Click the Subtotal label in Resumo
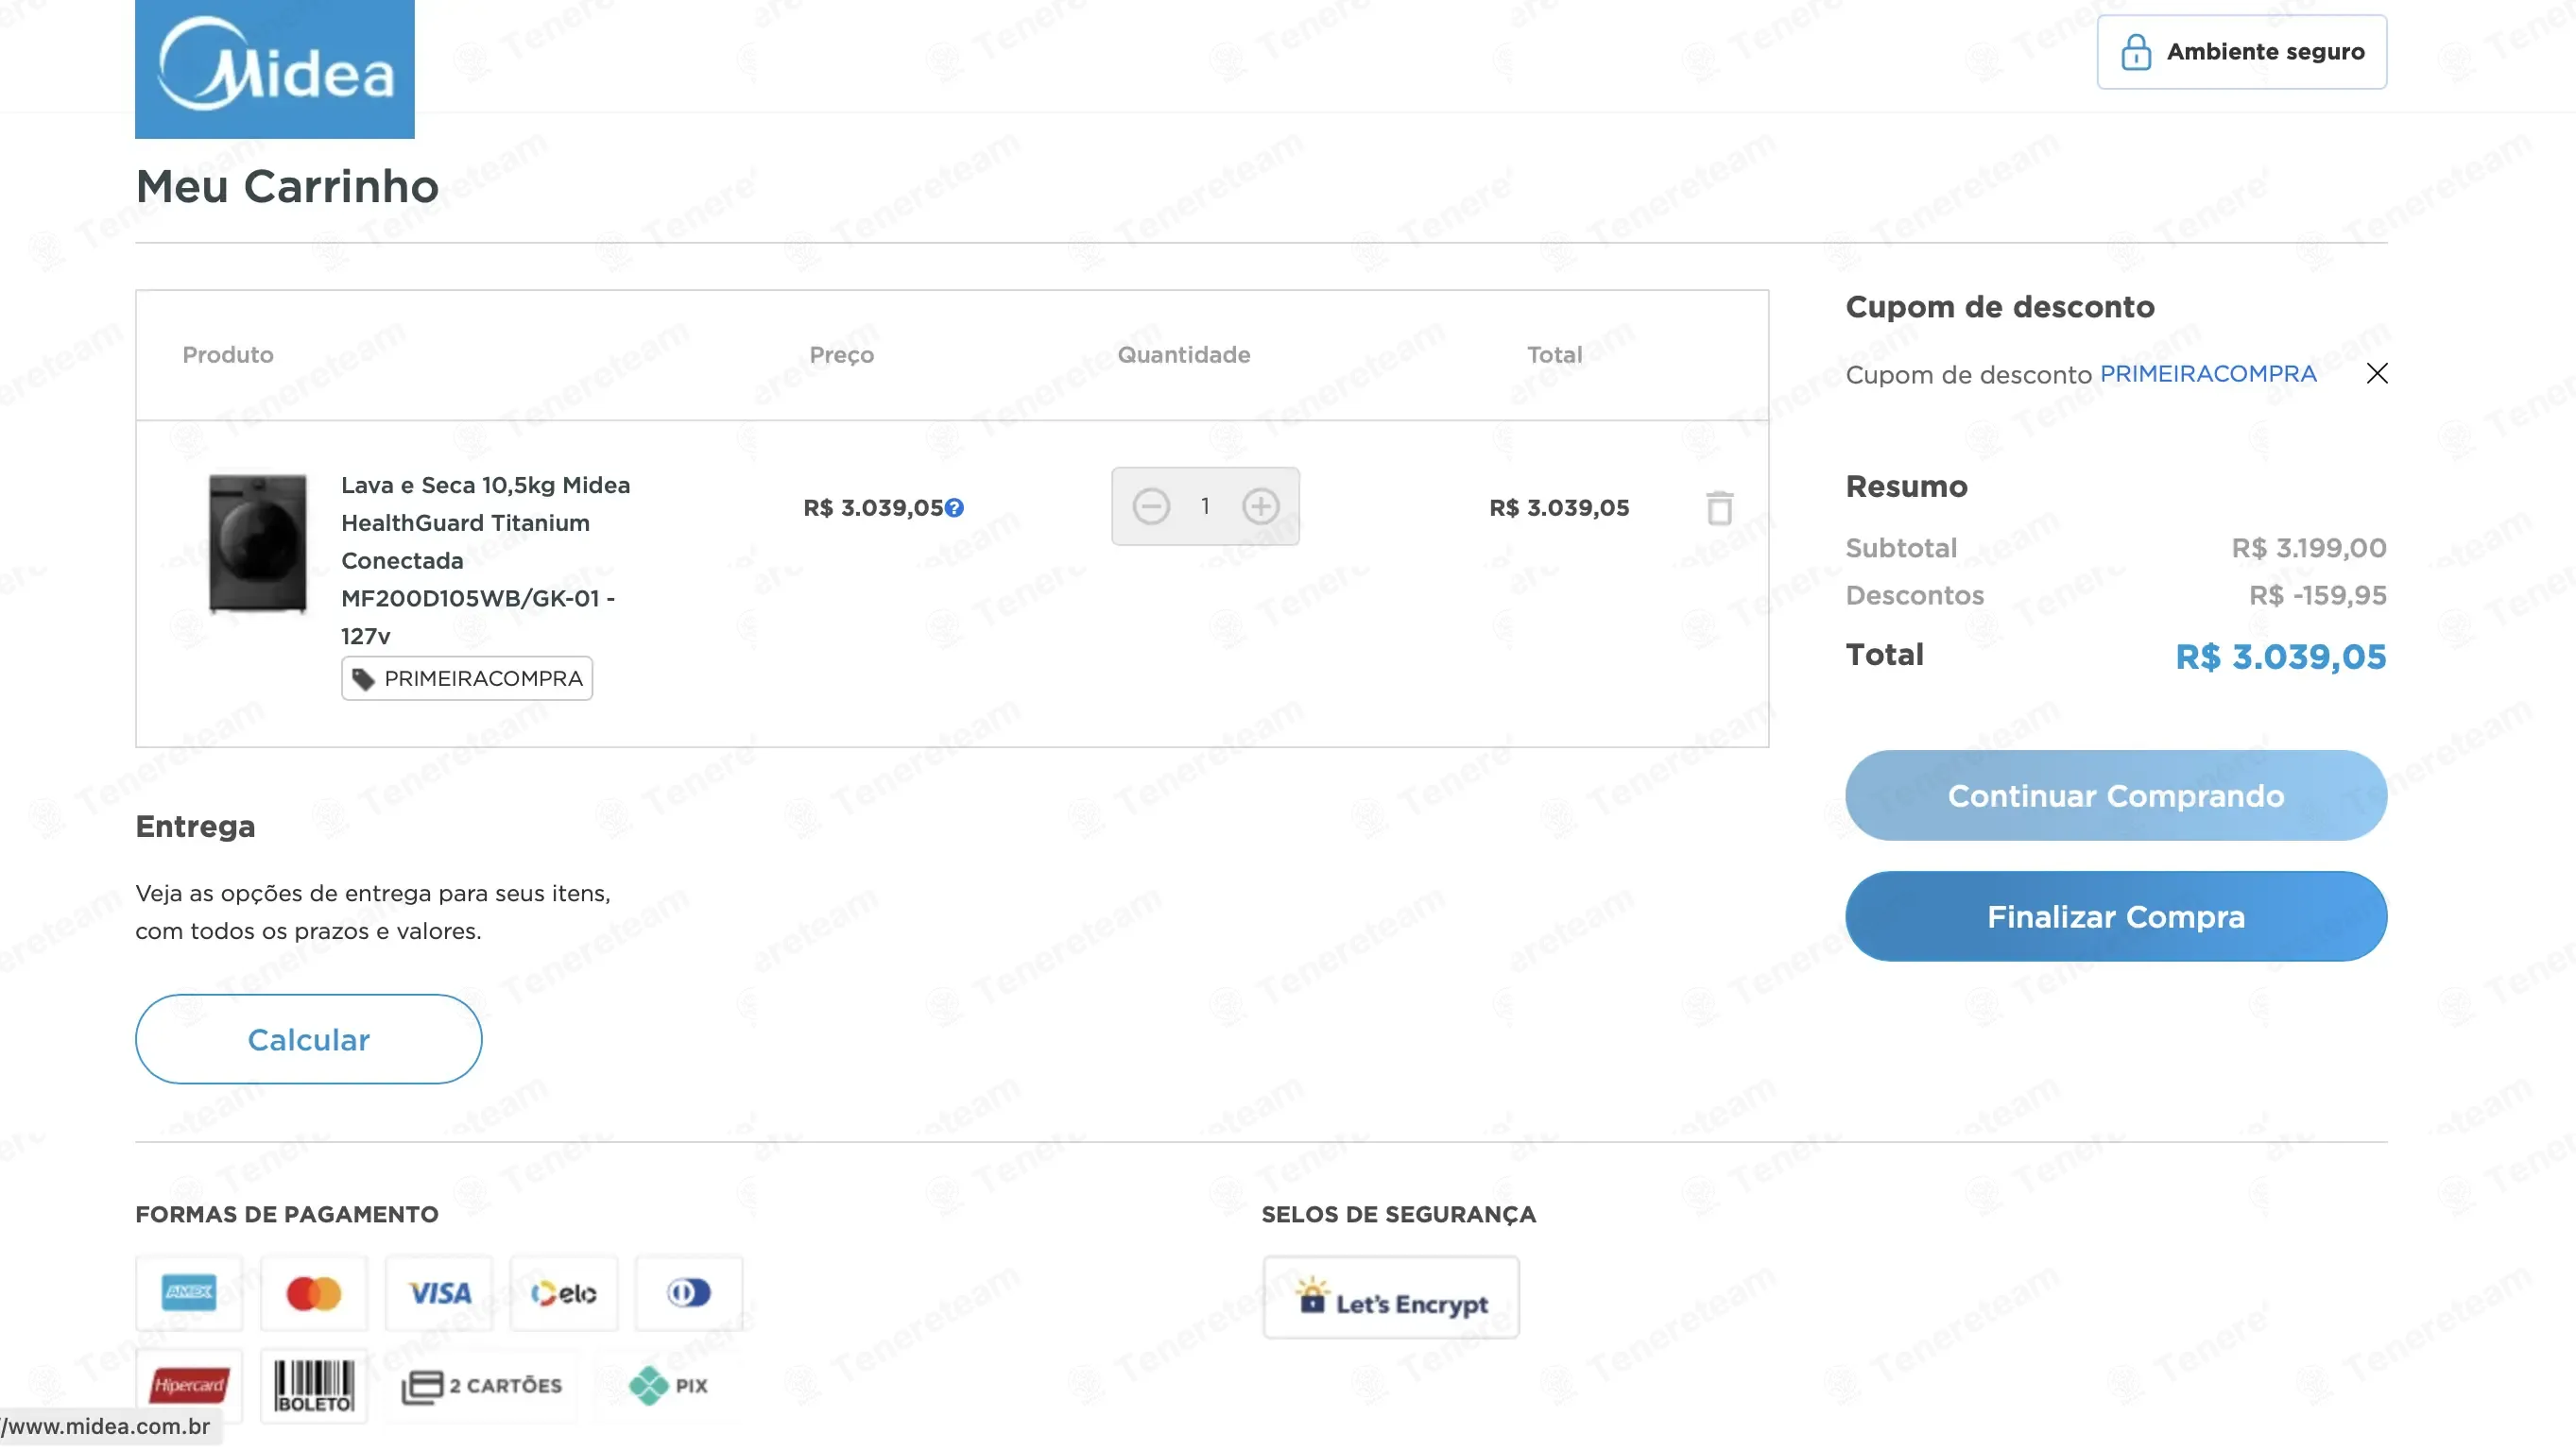Screen dimensions: 2576x1451 click(x=1901, y=548)
